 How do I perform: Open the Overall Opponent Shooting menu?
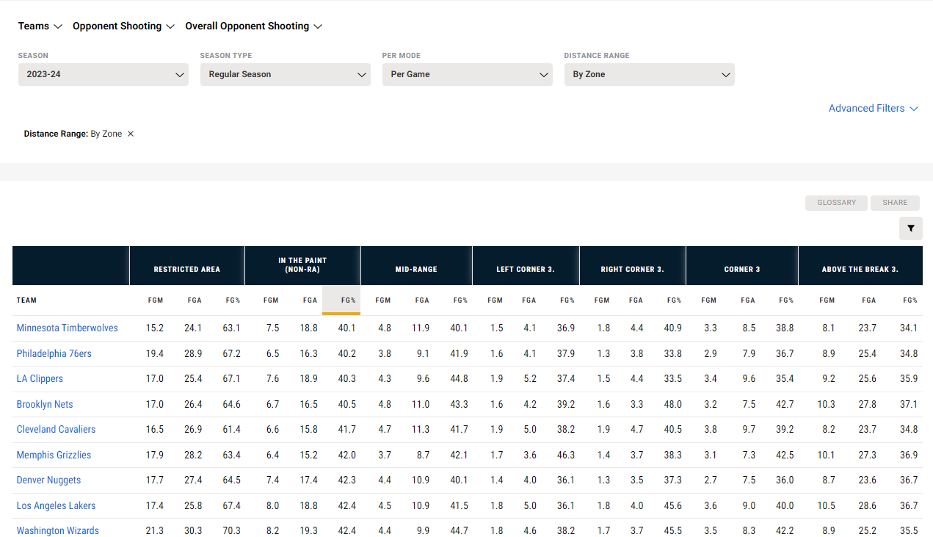(254, 26)
